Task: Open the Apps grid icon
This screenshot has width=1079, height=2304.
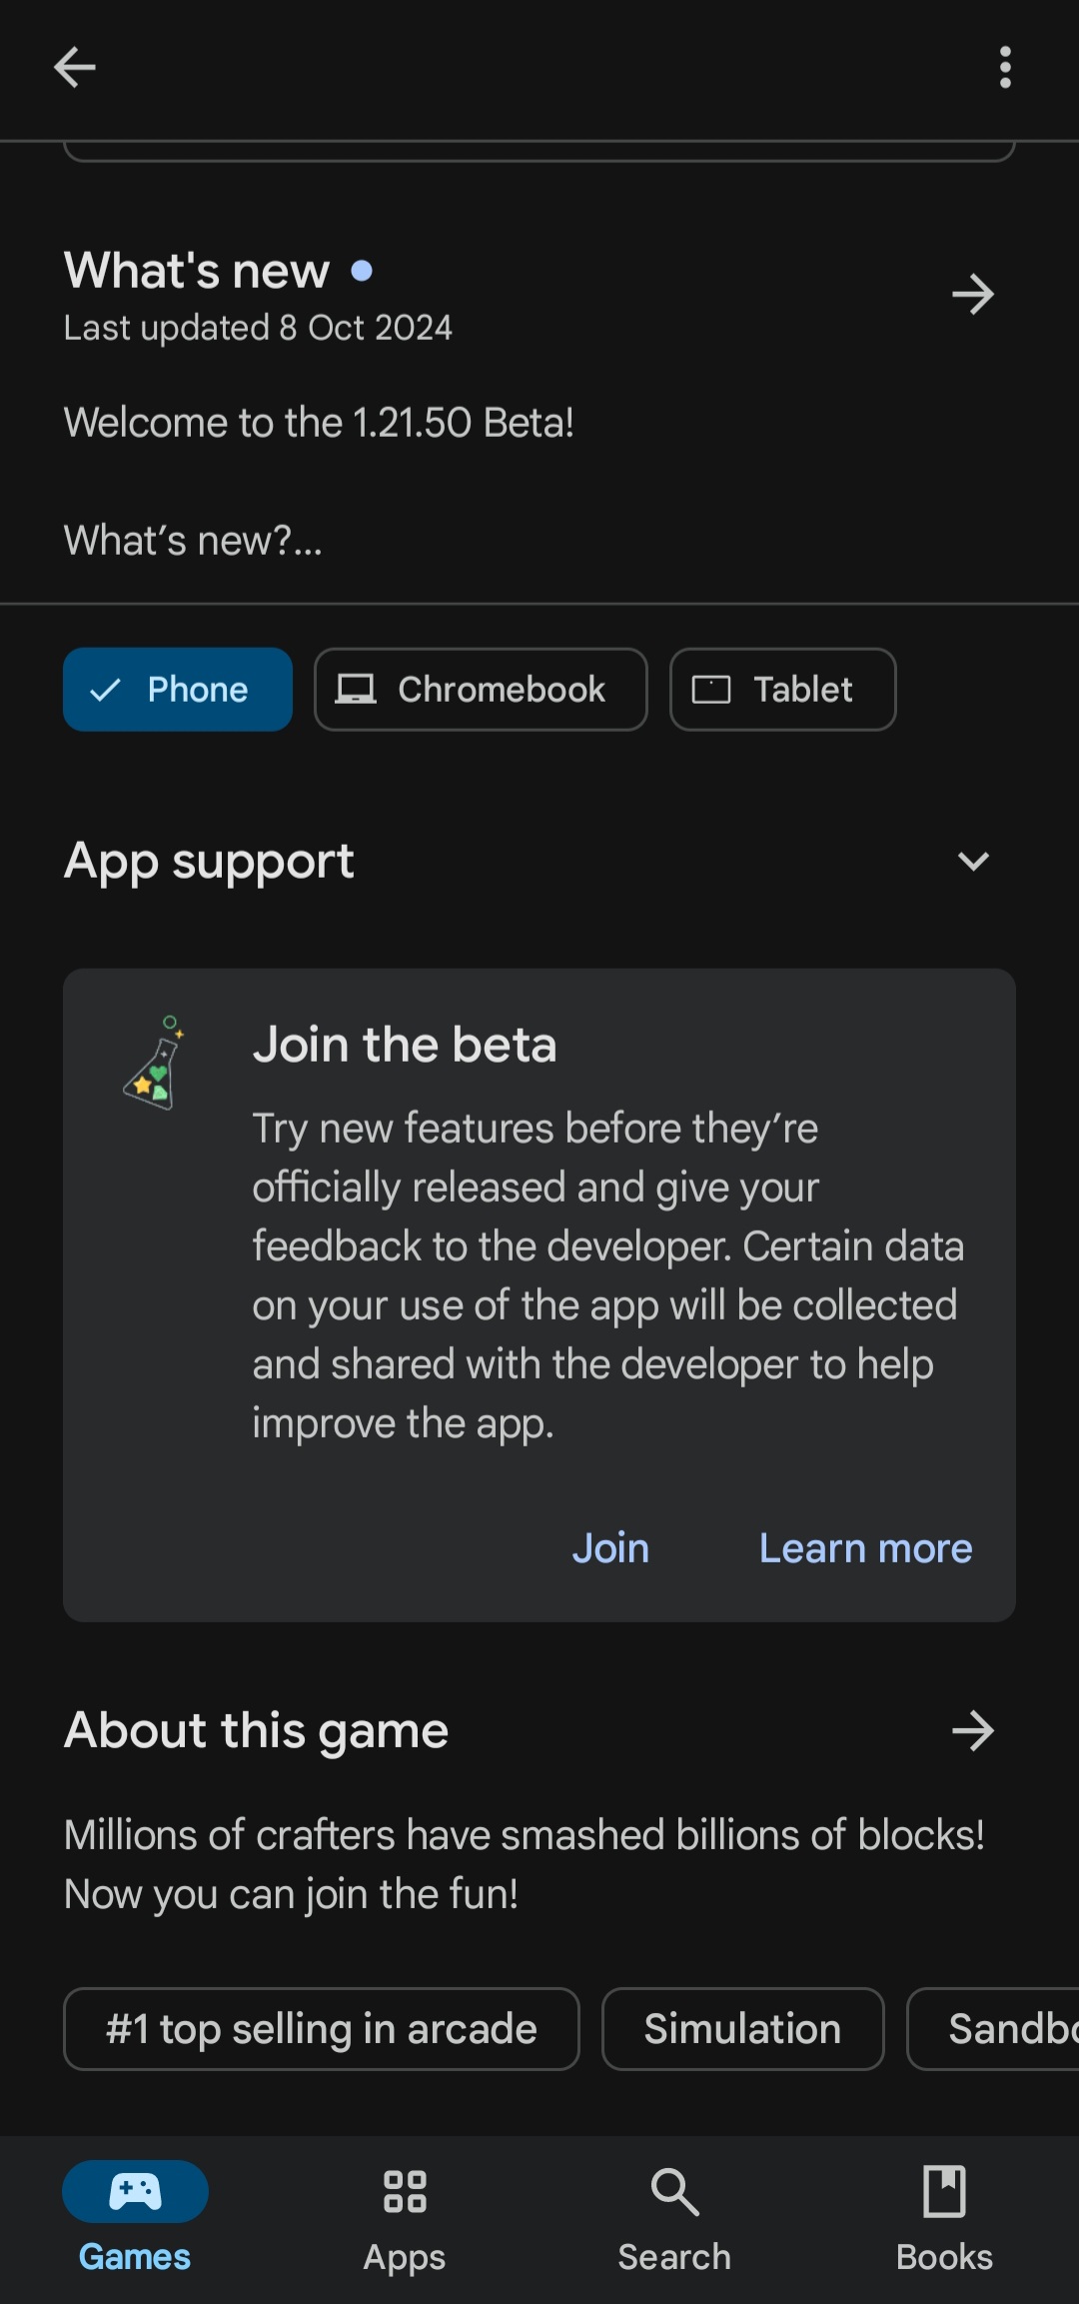Action: point(405,2192)
